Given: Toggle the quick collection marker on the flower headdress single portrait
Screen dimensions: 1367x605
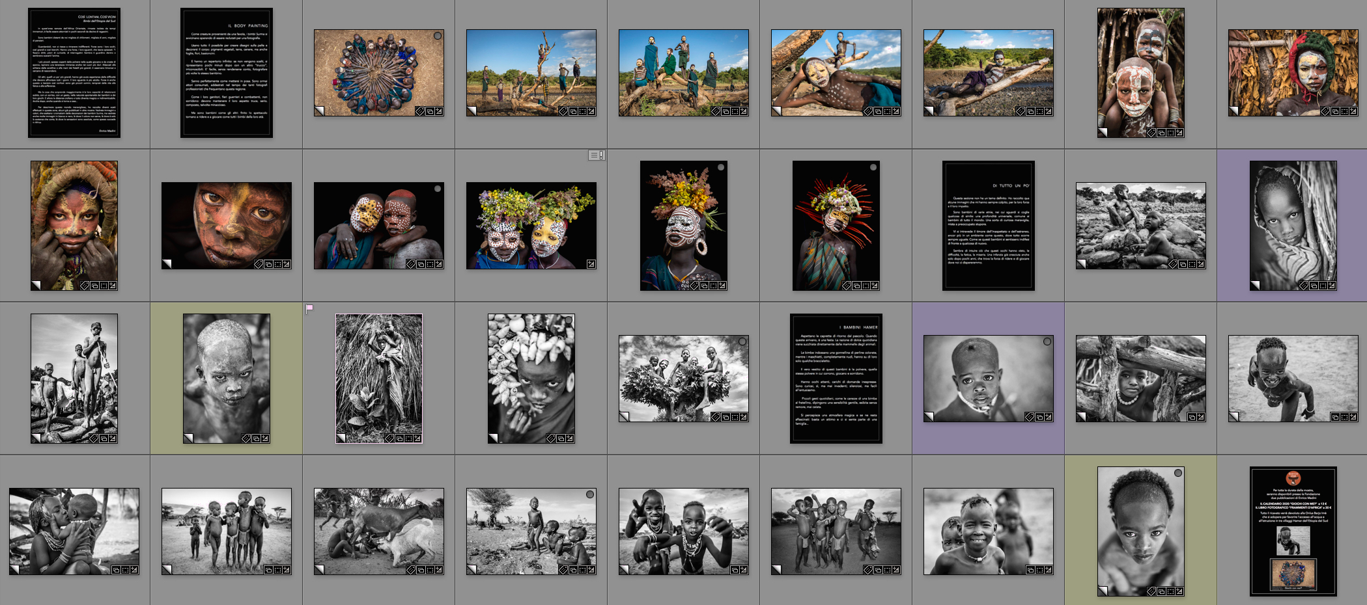Looking at the screenshot, I should 721,167.
